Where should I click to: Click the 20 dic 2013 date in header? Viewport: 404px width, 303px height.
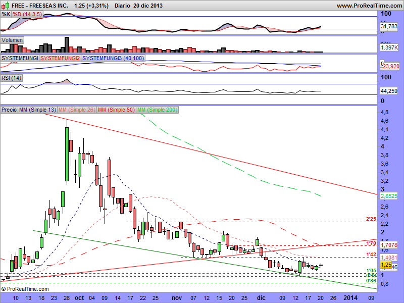[x=148, y=6]
